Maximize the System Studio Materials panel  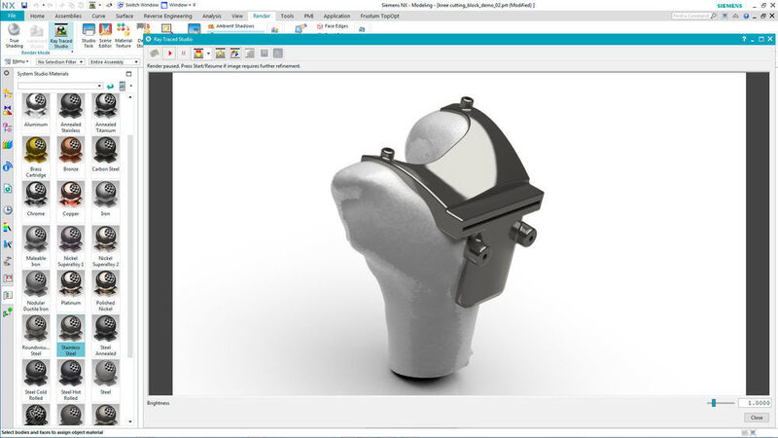[x=129, y=74]
